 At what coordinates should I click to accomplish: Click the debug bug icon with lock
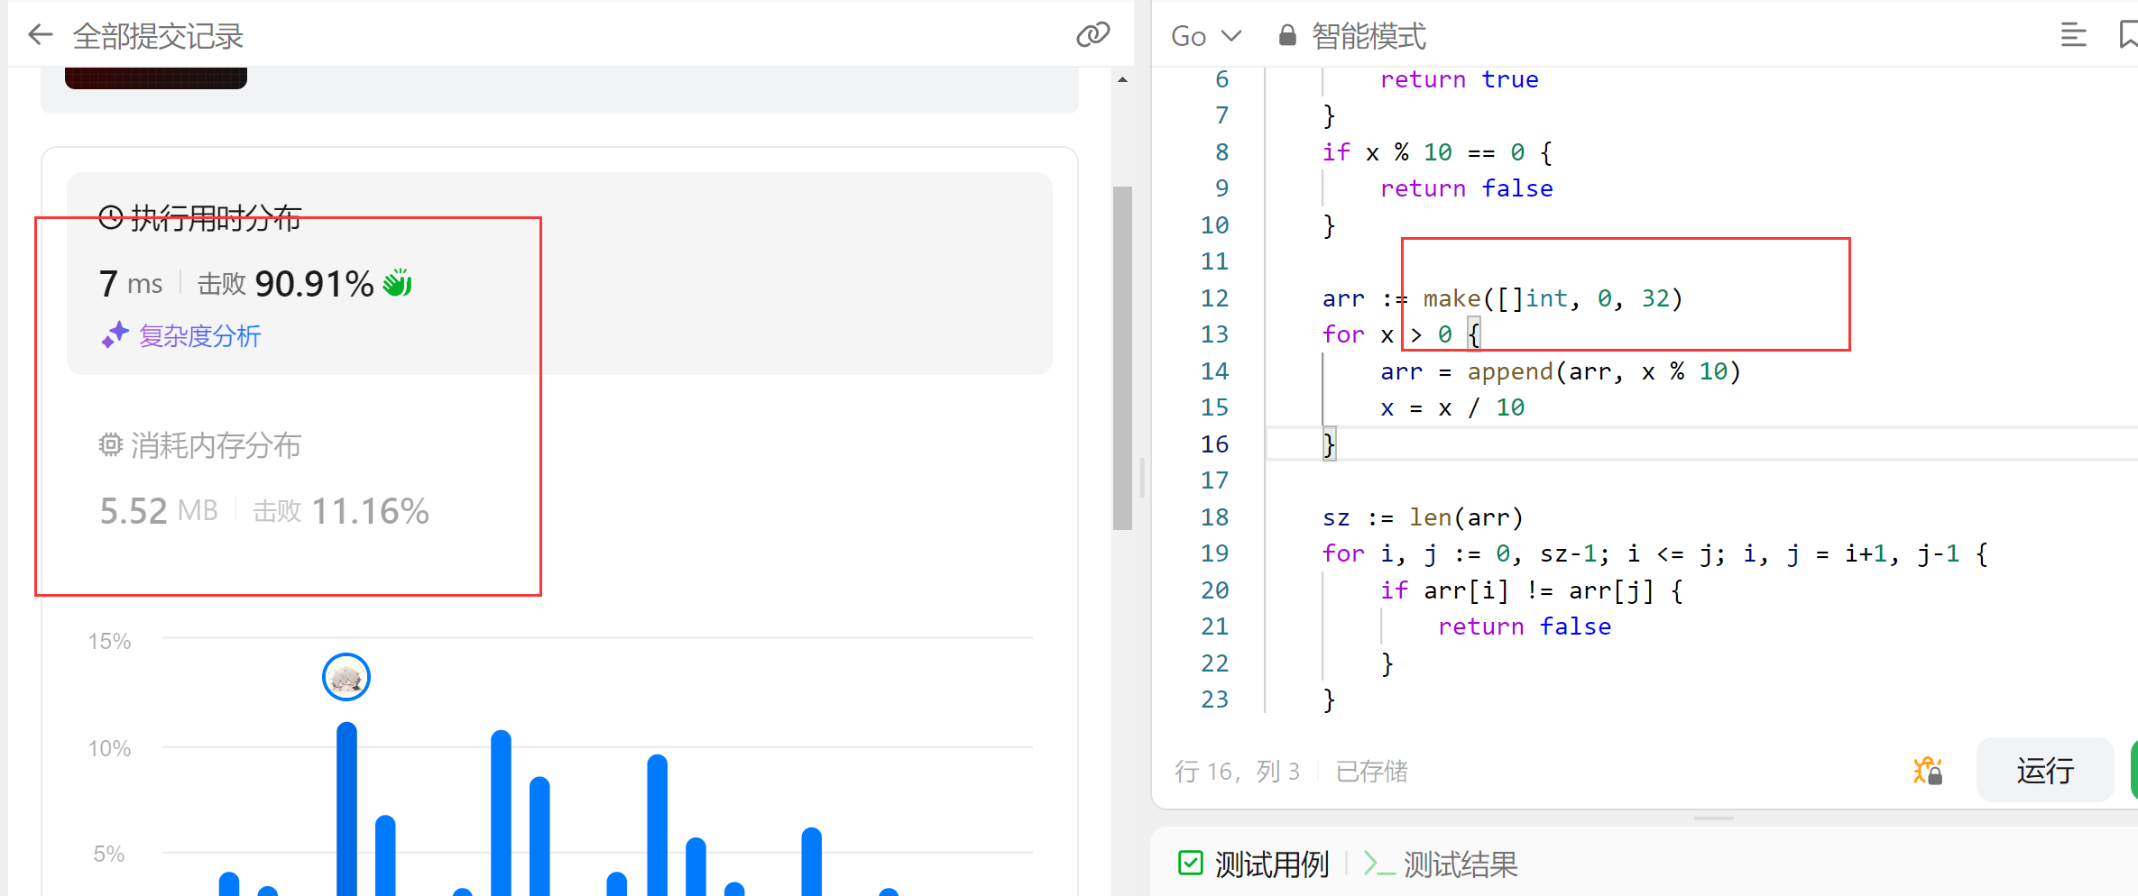[x=1928, y=771]
